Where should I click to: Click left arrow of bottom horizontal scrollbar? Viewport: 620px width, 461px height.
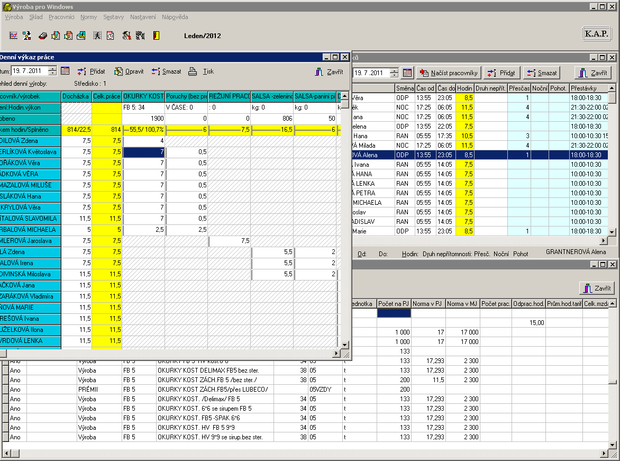(x=6, y=453)
